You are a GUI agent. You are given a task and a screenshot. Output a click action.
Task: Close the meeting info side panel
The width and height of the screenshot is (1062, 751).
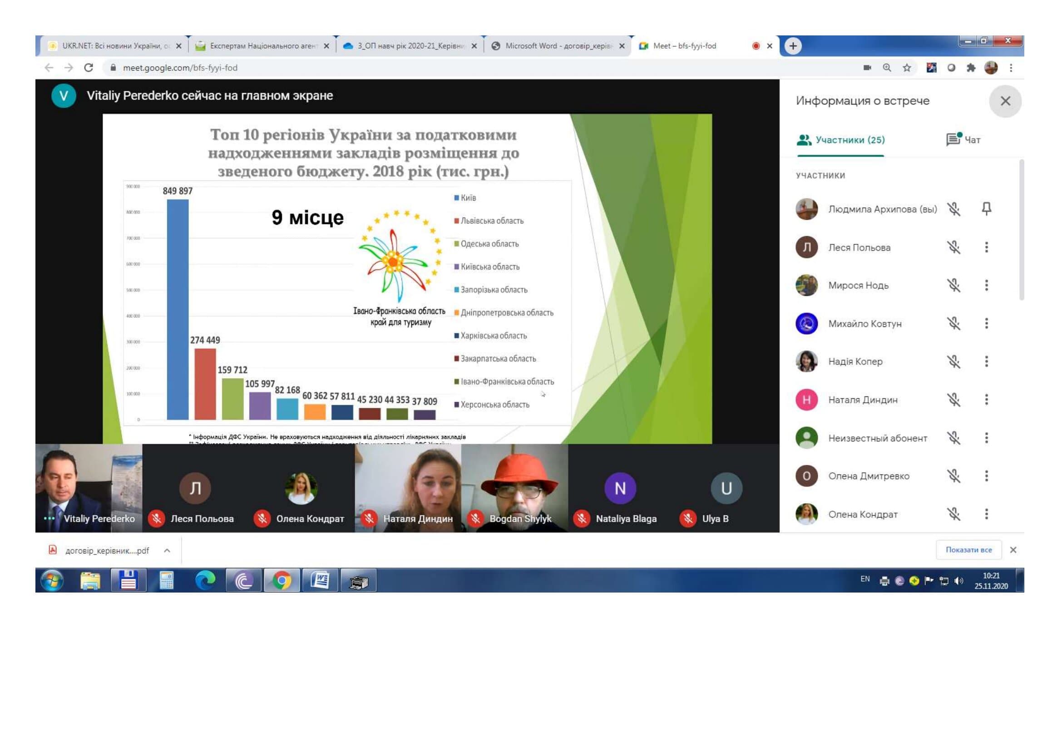point(1005,101)
